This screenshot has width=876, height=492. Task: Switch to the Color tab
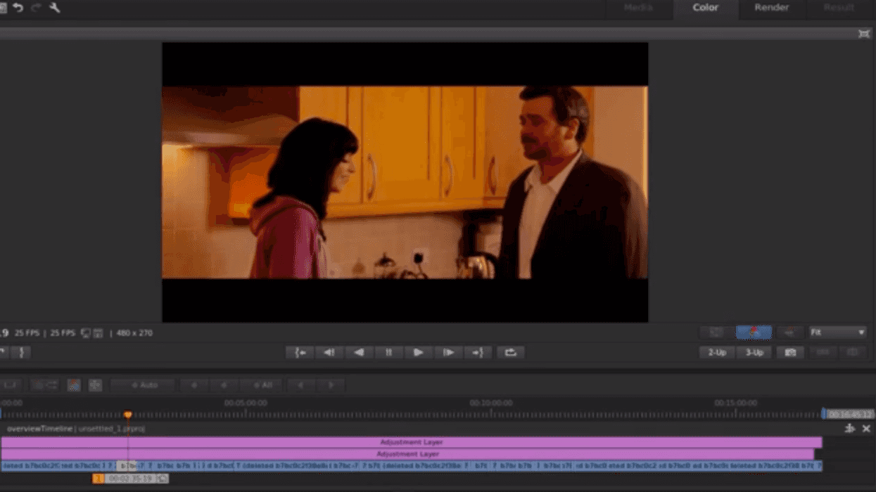click(705, 8)
